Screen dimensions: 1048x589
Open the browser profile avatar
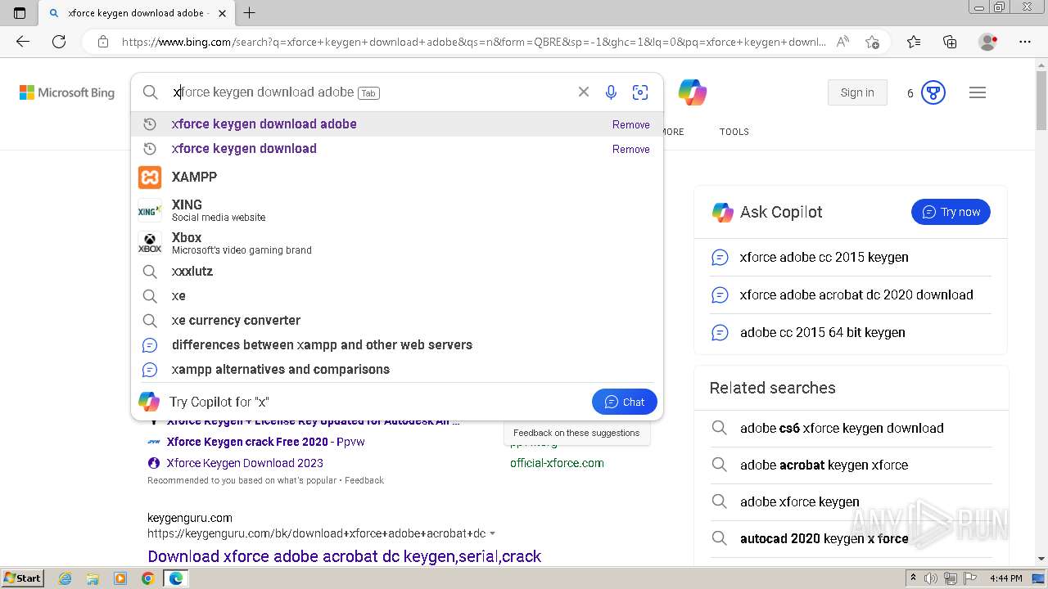point(988,42)
